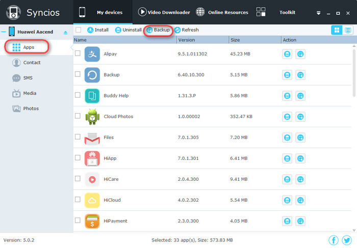
Task: Click HiPayment row backup icon
Action: coord(300,221)
